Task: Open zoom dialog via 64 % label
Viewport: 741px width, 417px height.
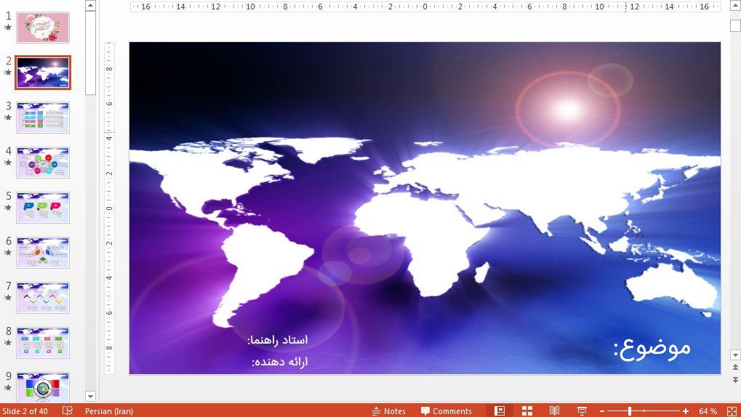Action: point(708,411)
